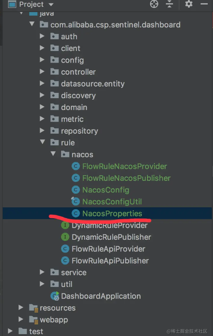This screenshot has height=336, width=213.
Task: Select the FlowRuleNacosProvider class icon
Action: (x=75, y=166)
